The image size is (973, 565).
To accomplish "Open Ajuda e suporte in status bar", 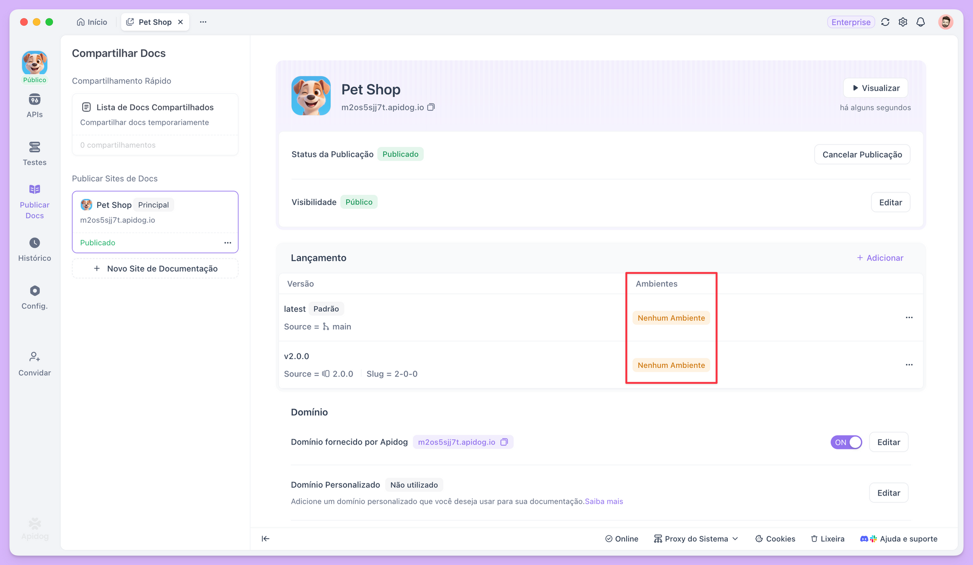I will 899,538.
